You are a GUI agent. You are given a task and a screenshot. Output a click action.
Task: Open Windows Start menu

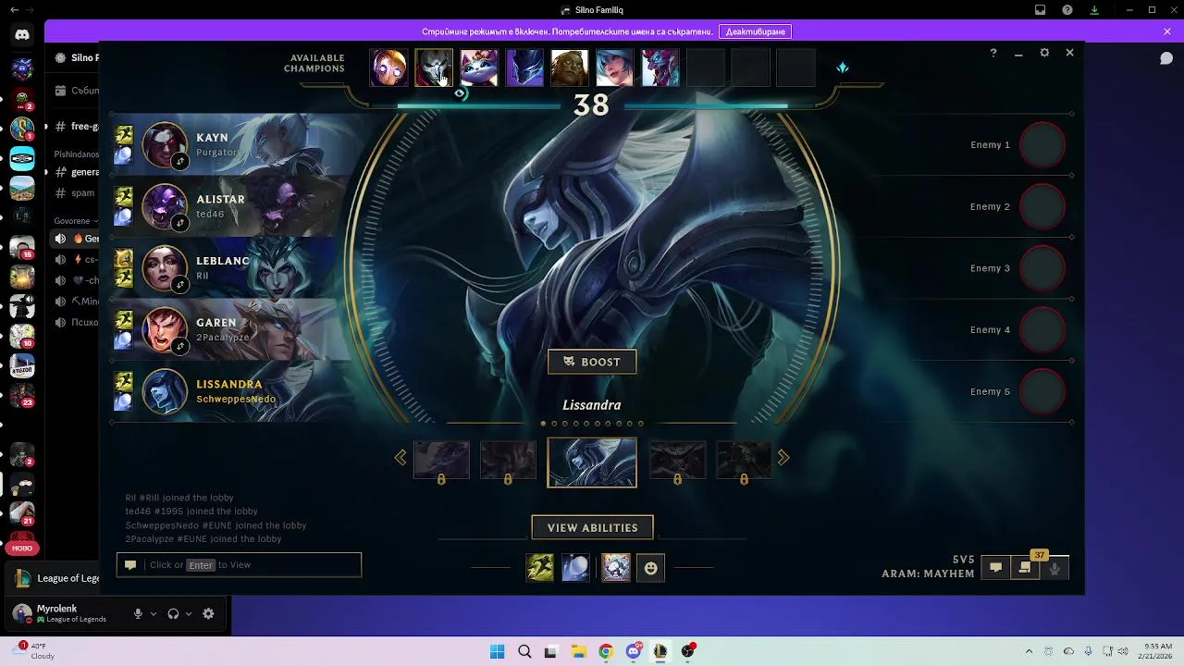click(x=497, y=651)
